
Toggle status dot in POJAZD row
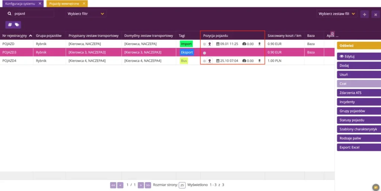tap(204, 44)
